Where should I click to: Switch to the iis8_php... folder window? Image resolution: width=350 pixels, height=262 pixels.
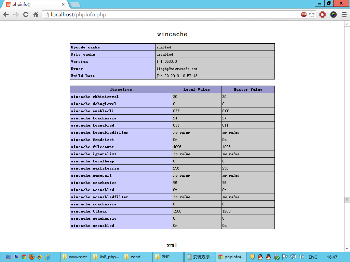(x=107, y=257)
